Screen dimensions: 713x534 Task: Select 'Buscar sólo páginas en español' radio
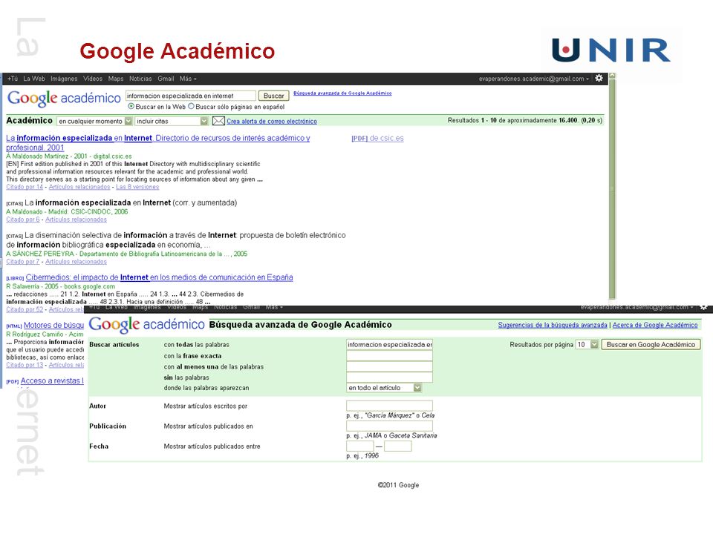pyautogui.click(x=191, y=106)
